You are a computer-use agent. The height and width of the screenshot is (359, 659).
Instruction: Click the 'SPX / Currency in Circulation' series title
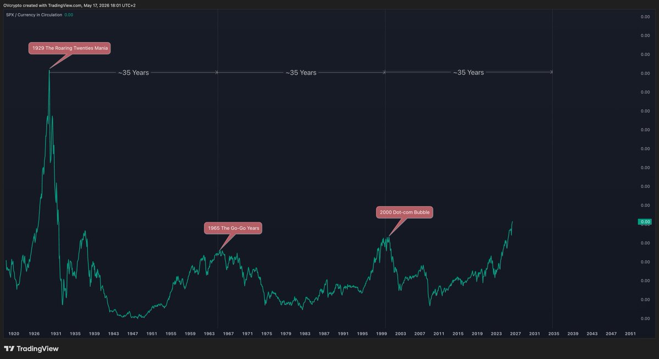tap(34, 15)
